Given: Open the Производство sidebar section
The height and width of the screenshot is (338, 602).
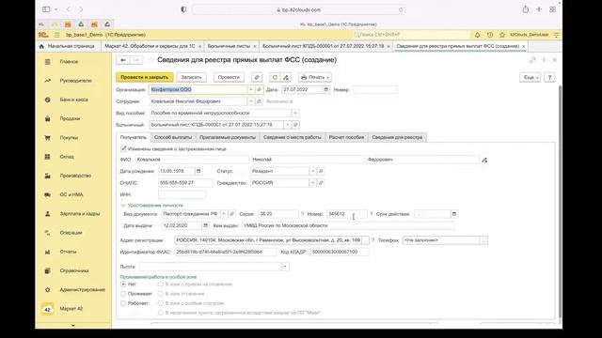Looking at the screenshot, I should point(75,176).
